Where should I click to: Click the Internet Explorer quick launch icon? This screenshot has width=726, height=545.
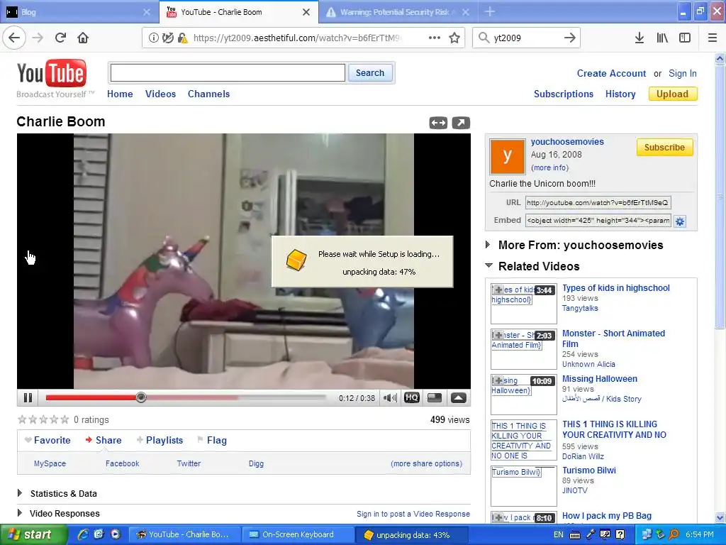(x=83, y=535)
